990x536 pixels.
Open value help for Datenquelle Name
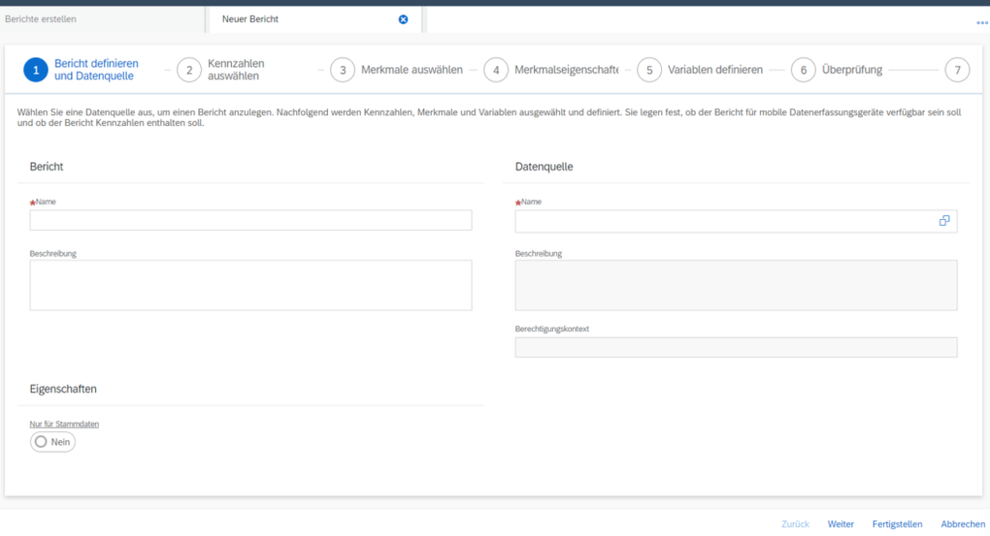point(944,221)
